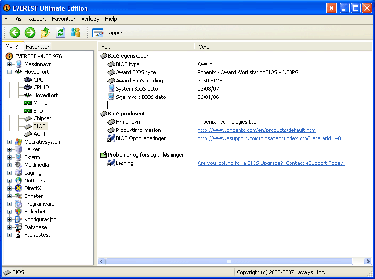The width and height of the screenshot is (375, 279).
Task: Expand the Enheter node
Action: [9, 196]
